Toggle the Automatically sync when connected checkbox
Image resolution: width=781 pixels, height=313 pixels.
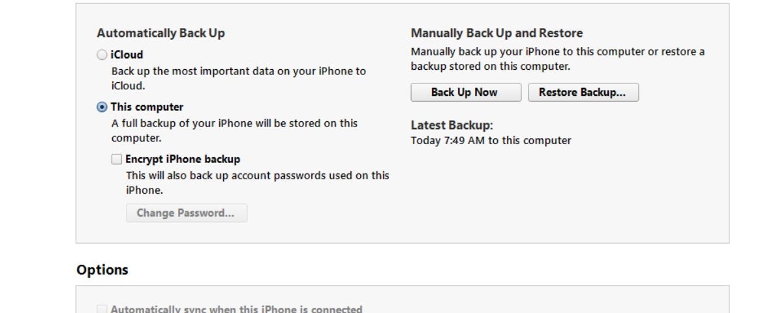pos(102,310)
